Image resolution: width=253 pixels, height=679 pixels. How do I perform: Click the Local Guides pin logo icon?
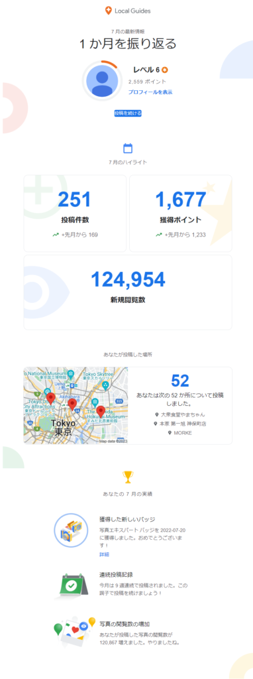108,11
